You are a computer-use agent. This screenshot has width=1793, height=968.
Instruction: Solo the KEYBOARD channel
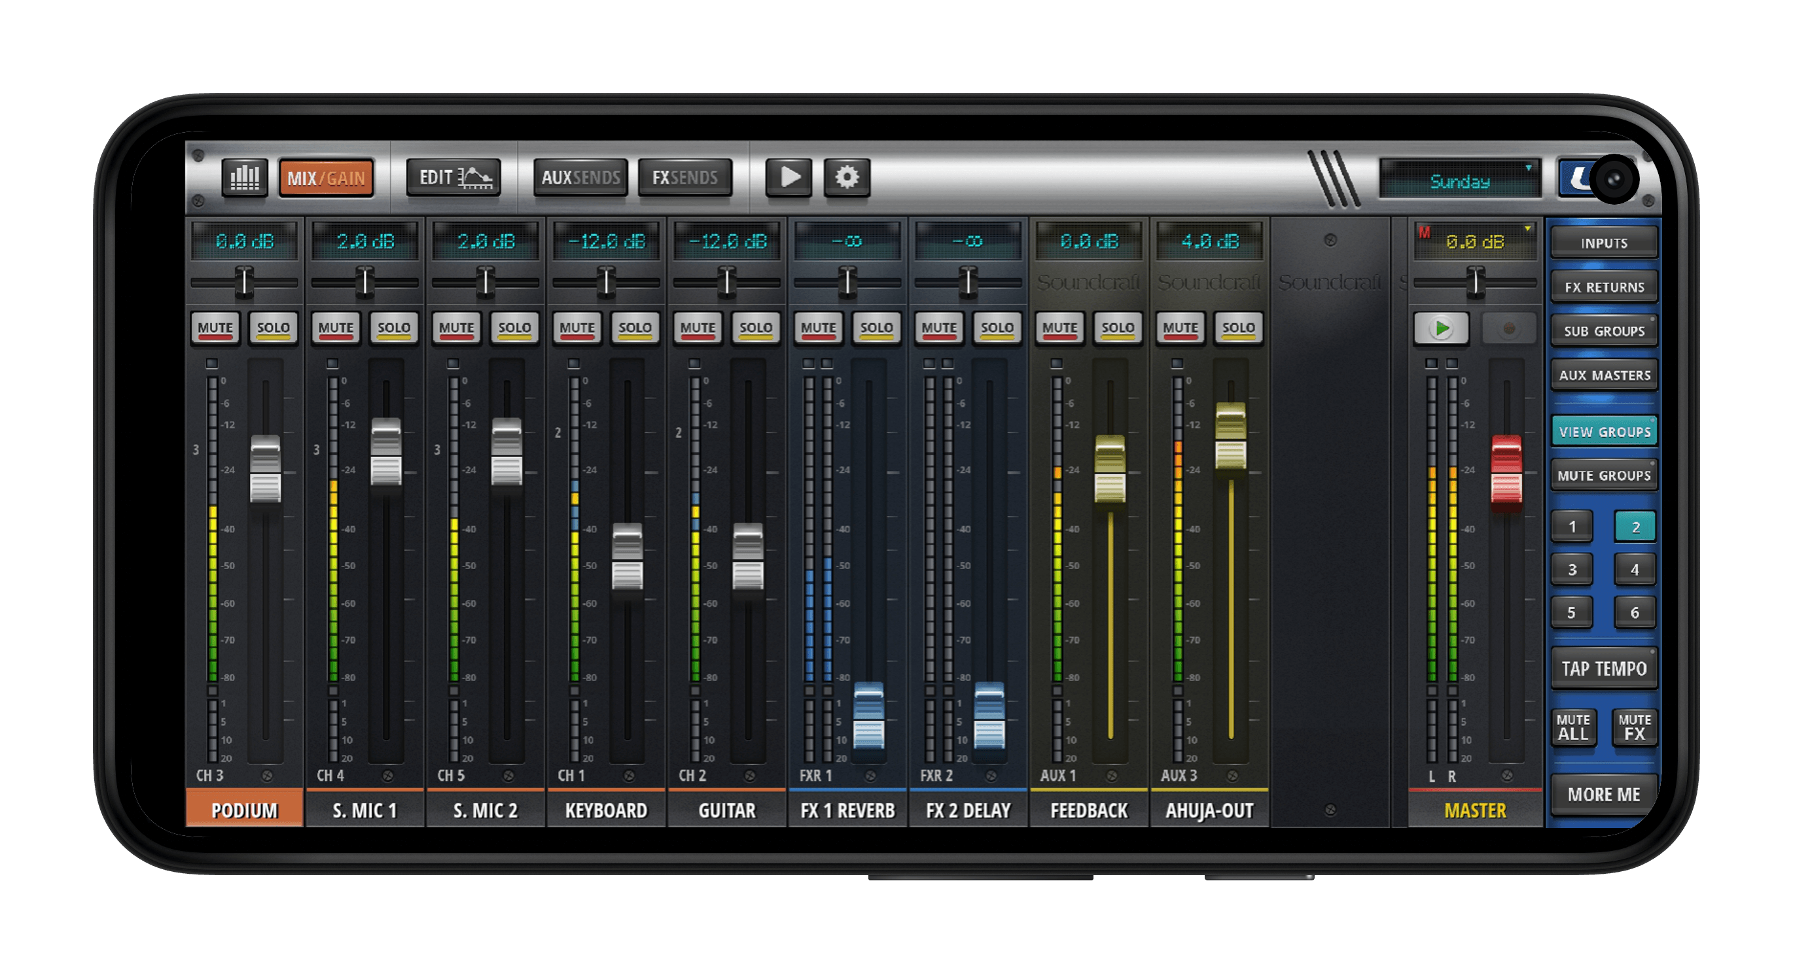(635, 328)
